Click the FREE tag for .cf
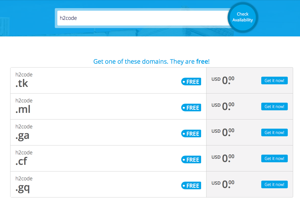This screenshot has height=201, width=300. coord(191,160)
